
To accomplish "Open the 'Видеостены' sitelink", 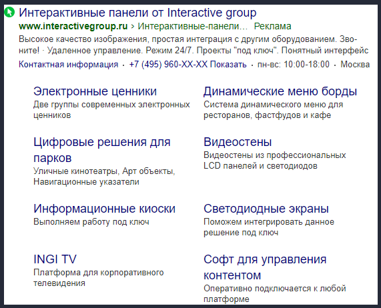I will click(238, 142).
